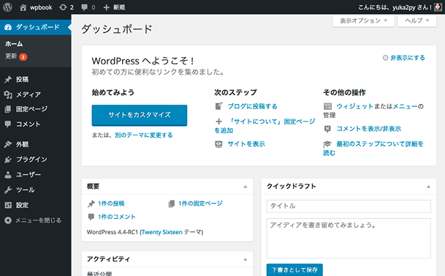Open the ウィジェット link
The image size is (445, 276).
tap(355, 106)
